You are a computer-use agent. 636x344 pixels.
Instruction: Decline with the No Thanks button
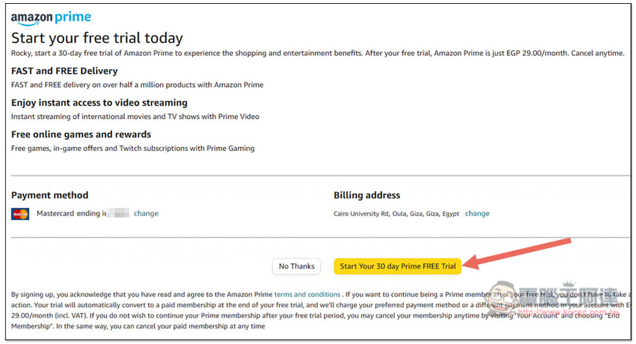click(x=296, y=266)
